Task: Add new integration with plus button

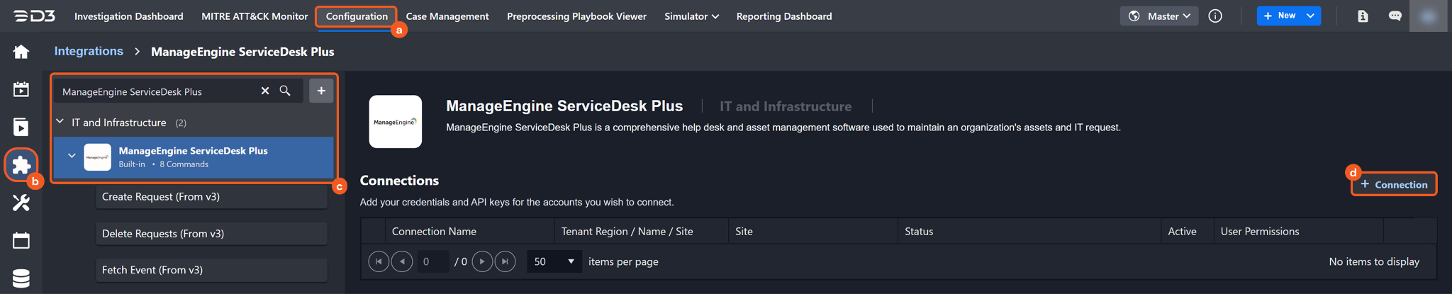Action: [321, 91]
